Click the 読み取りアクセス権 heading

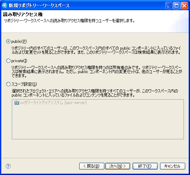pos(23,14)
